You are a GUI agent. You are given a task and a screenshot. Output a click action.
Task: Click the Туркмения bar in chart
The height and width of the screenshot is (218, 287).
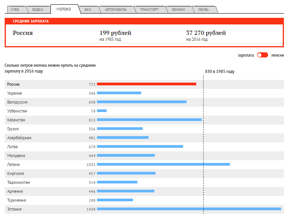115,200
